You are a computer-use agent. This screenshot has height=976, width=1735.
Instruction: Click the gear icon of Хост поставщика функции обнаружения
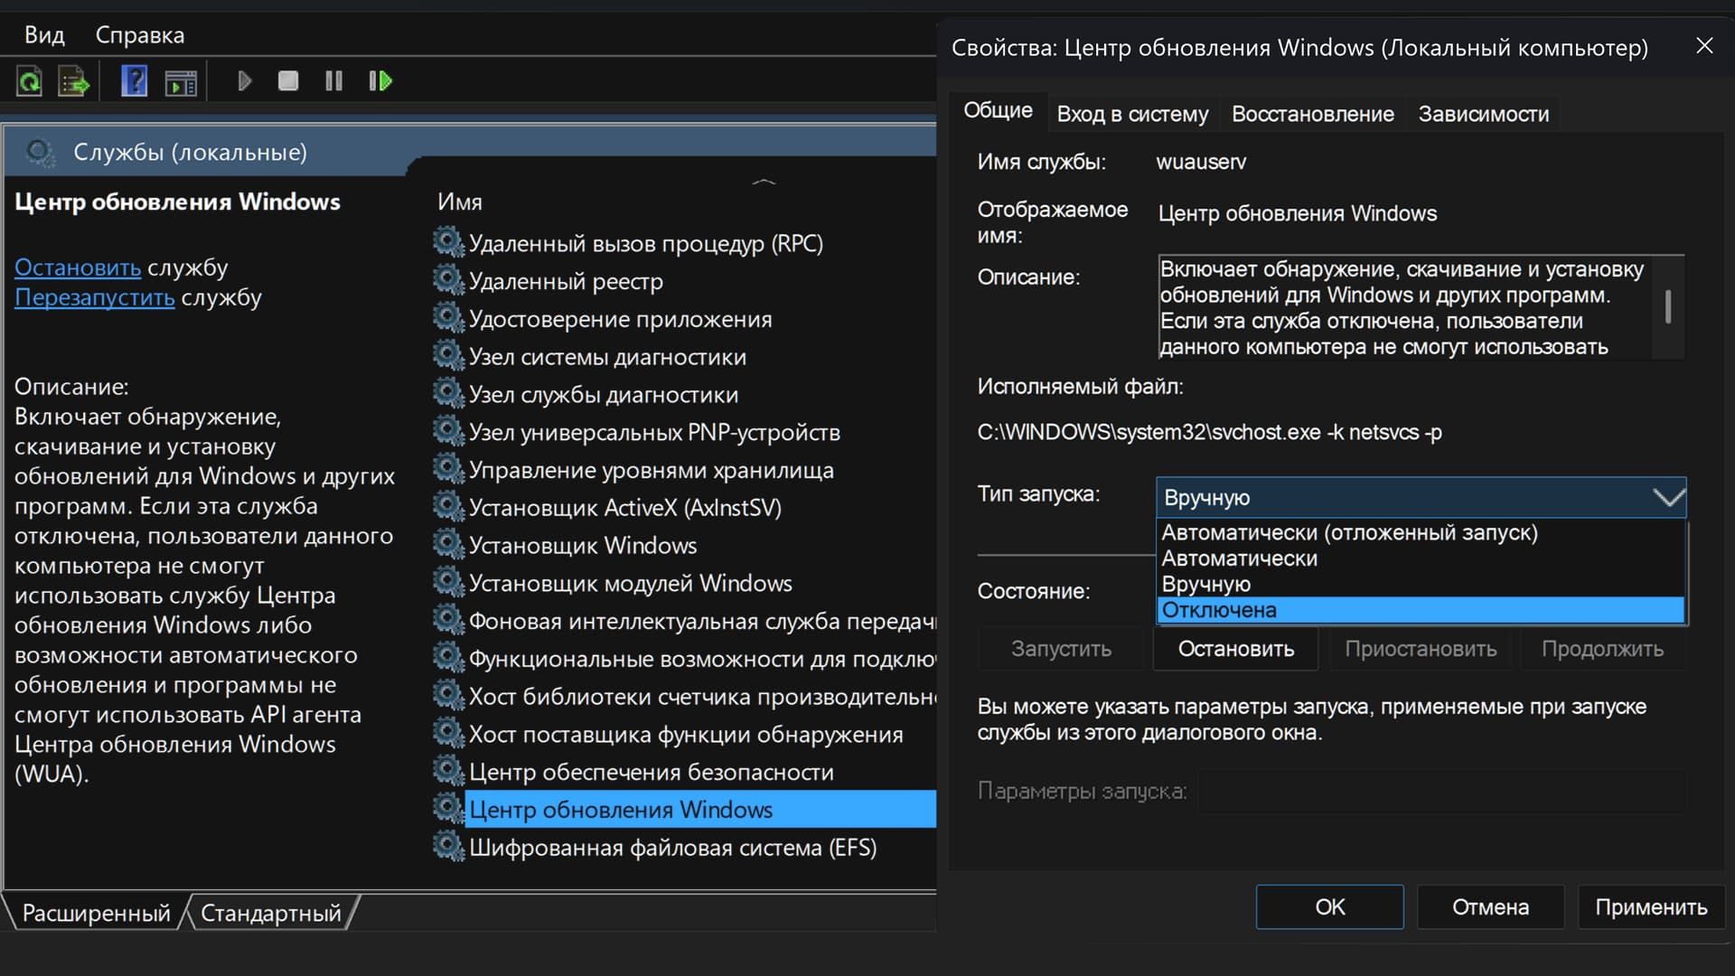(x=448, y=734)
